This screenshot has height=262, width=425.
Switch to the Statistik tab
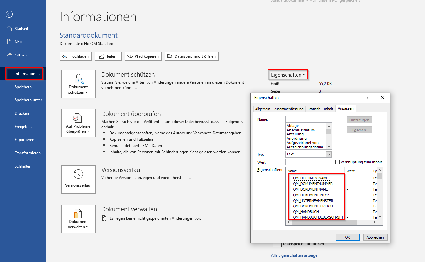[314, 109]
